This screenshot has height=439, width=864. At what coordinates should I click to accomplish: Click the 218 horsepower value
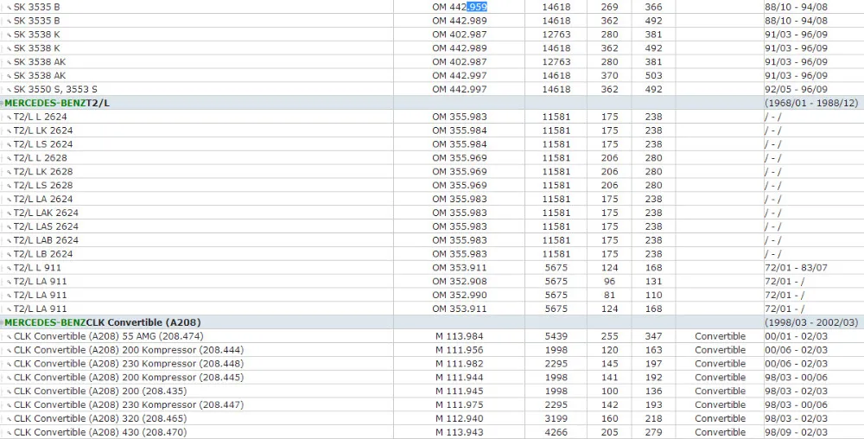(x=653, y=418)
